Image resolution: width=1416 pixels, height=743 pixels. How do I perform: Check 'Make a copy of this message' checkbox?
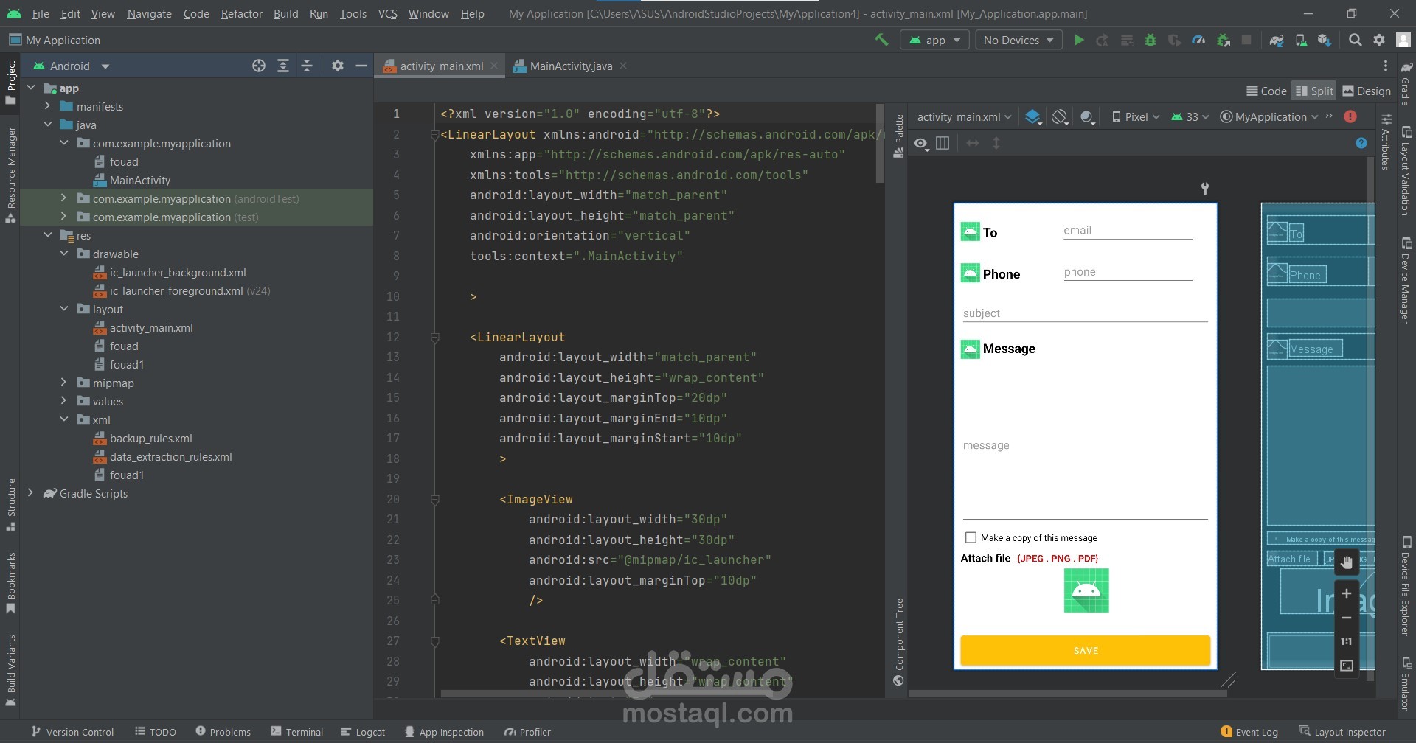pyautogui.click(x=971, y=538)
